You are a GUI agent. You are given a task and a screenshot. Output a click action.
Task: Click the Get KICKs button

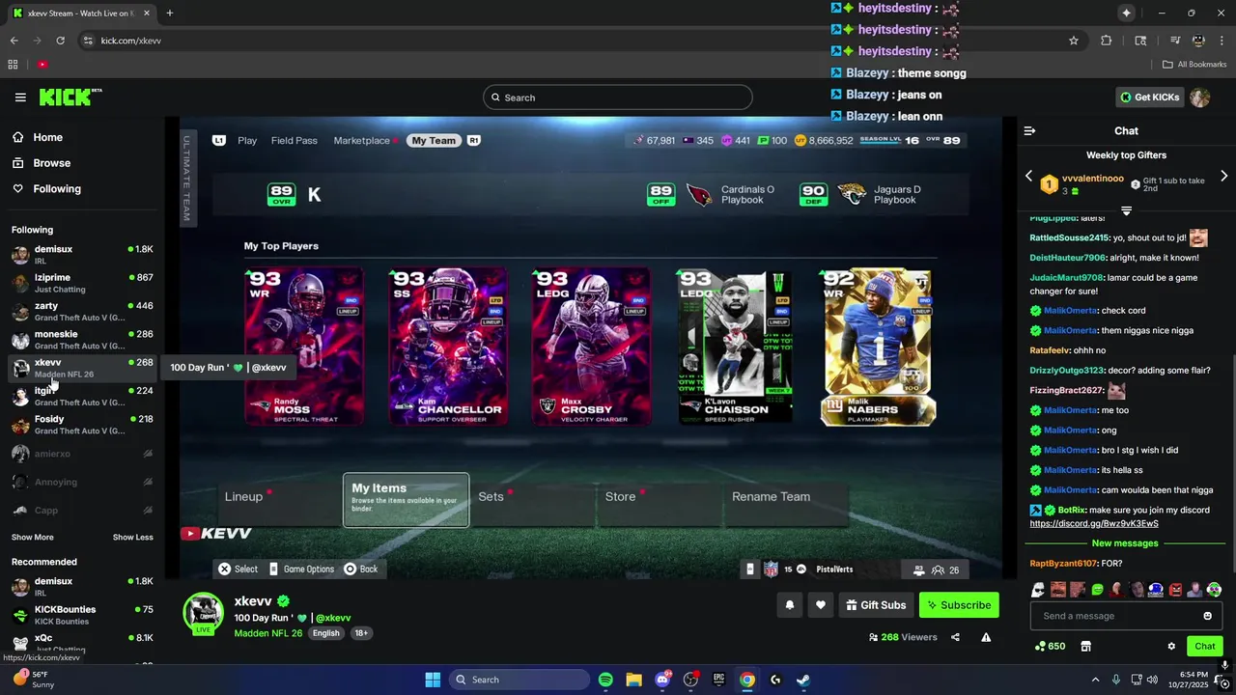1149,97
